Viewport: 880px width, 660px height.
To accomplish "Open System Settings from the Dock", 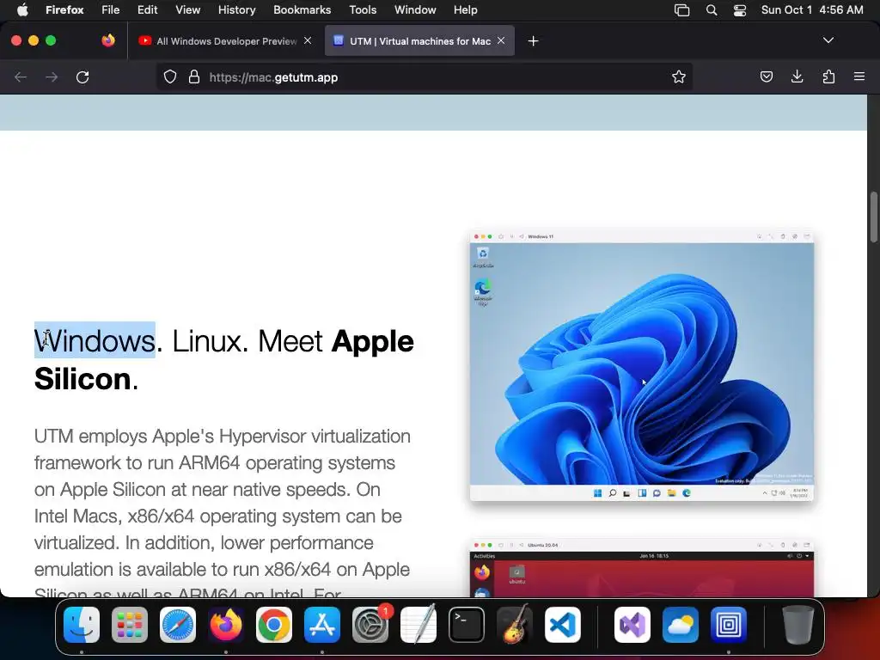I will point(370,625).
